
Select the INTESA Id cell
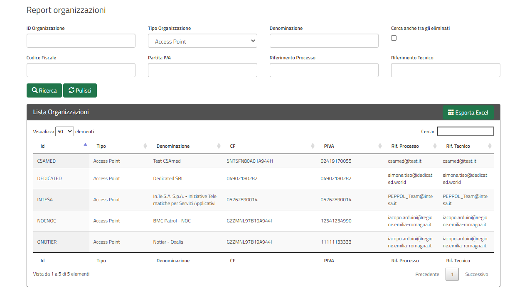pyautogui.click(x=61, y=200)
